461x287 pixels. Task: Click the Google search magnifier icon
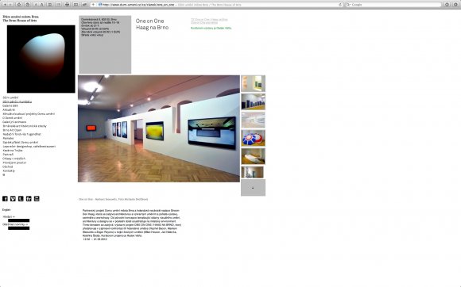click(x=348, y=5)
